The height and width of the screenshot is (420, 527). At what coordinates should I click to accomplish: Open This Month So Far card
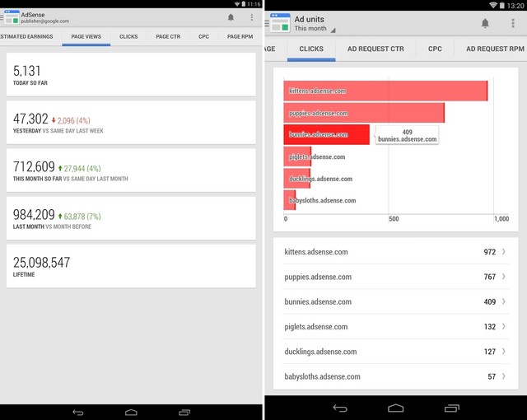click(131, 170)
